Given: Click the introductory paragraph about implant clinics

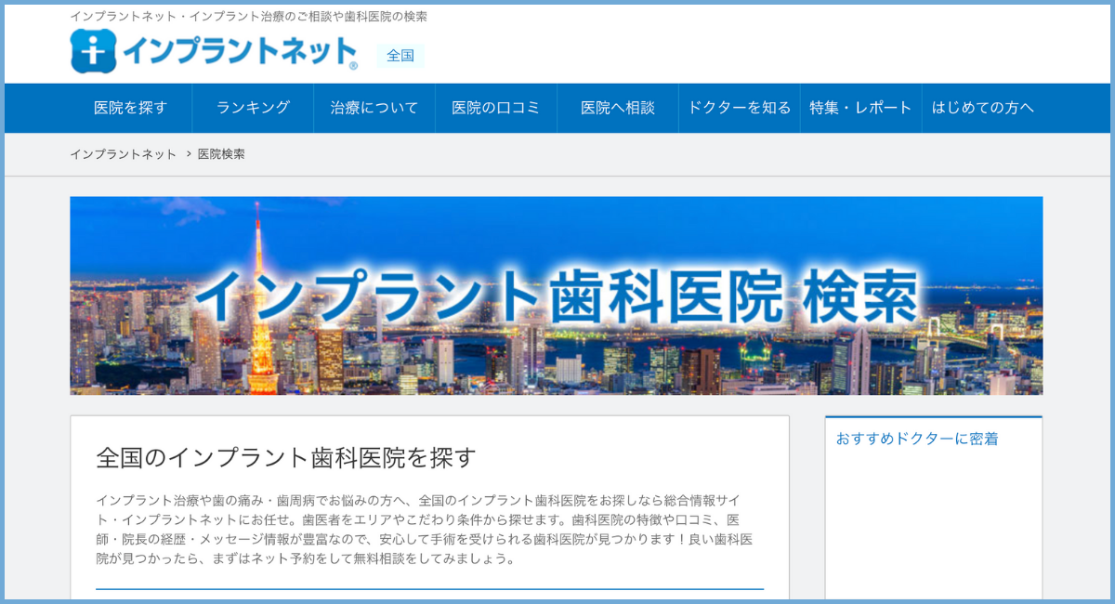Looking at the screenshot, I should pos(424,530).
